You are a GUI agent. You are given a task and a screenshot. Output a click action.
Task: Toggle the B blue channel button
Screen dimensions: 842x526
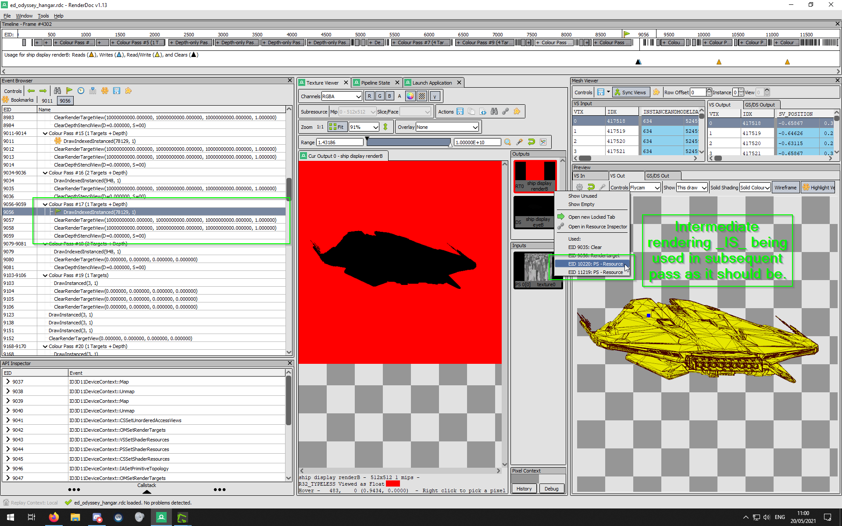coord(389,96)
